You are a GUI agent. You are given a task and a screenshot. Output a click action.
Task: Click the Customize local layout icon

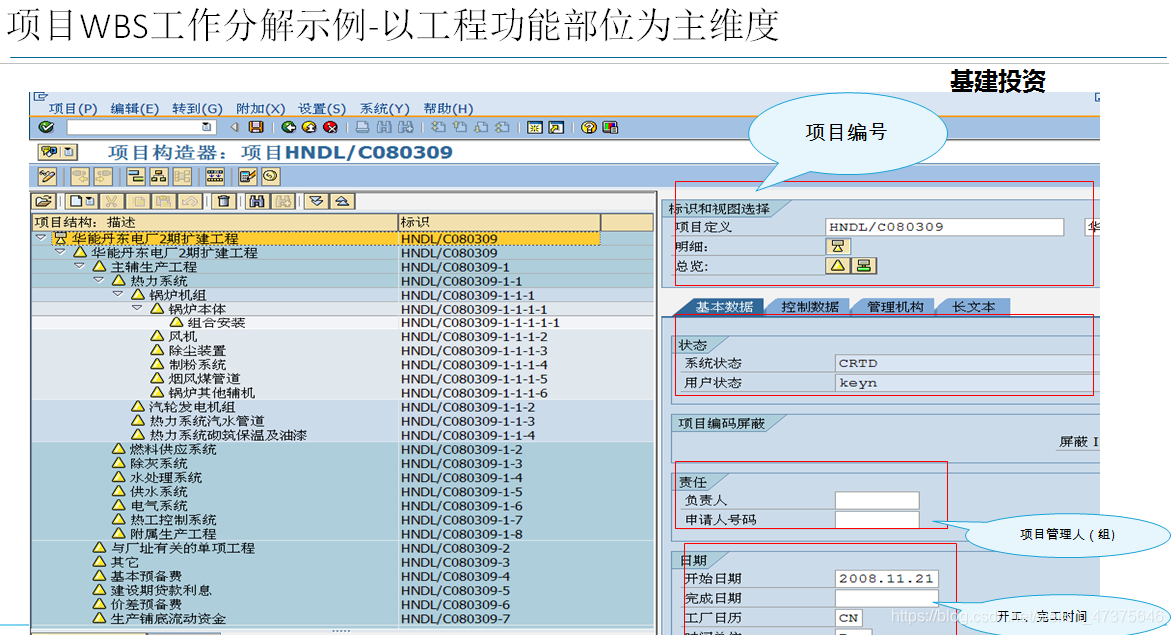pyautogui.click(x=610, y=127)
